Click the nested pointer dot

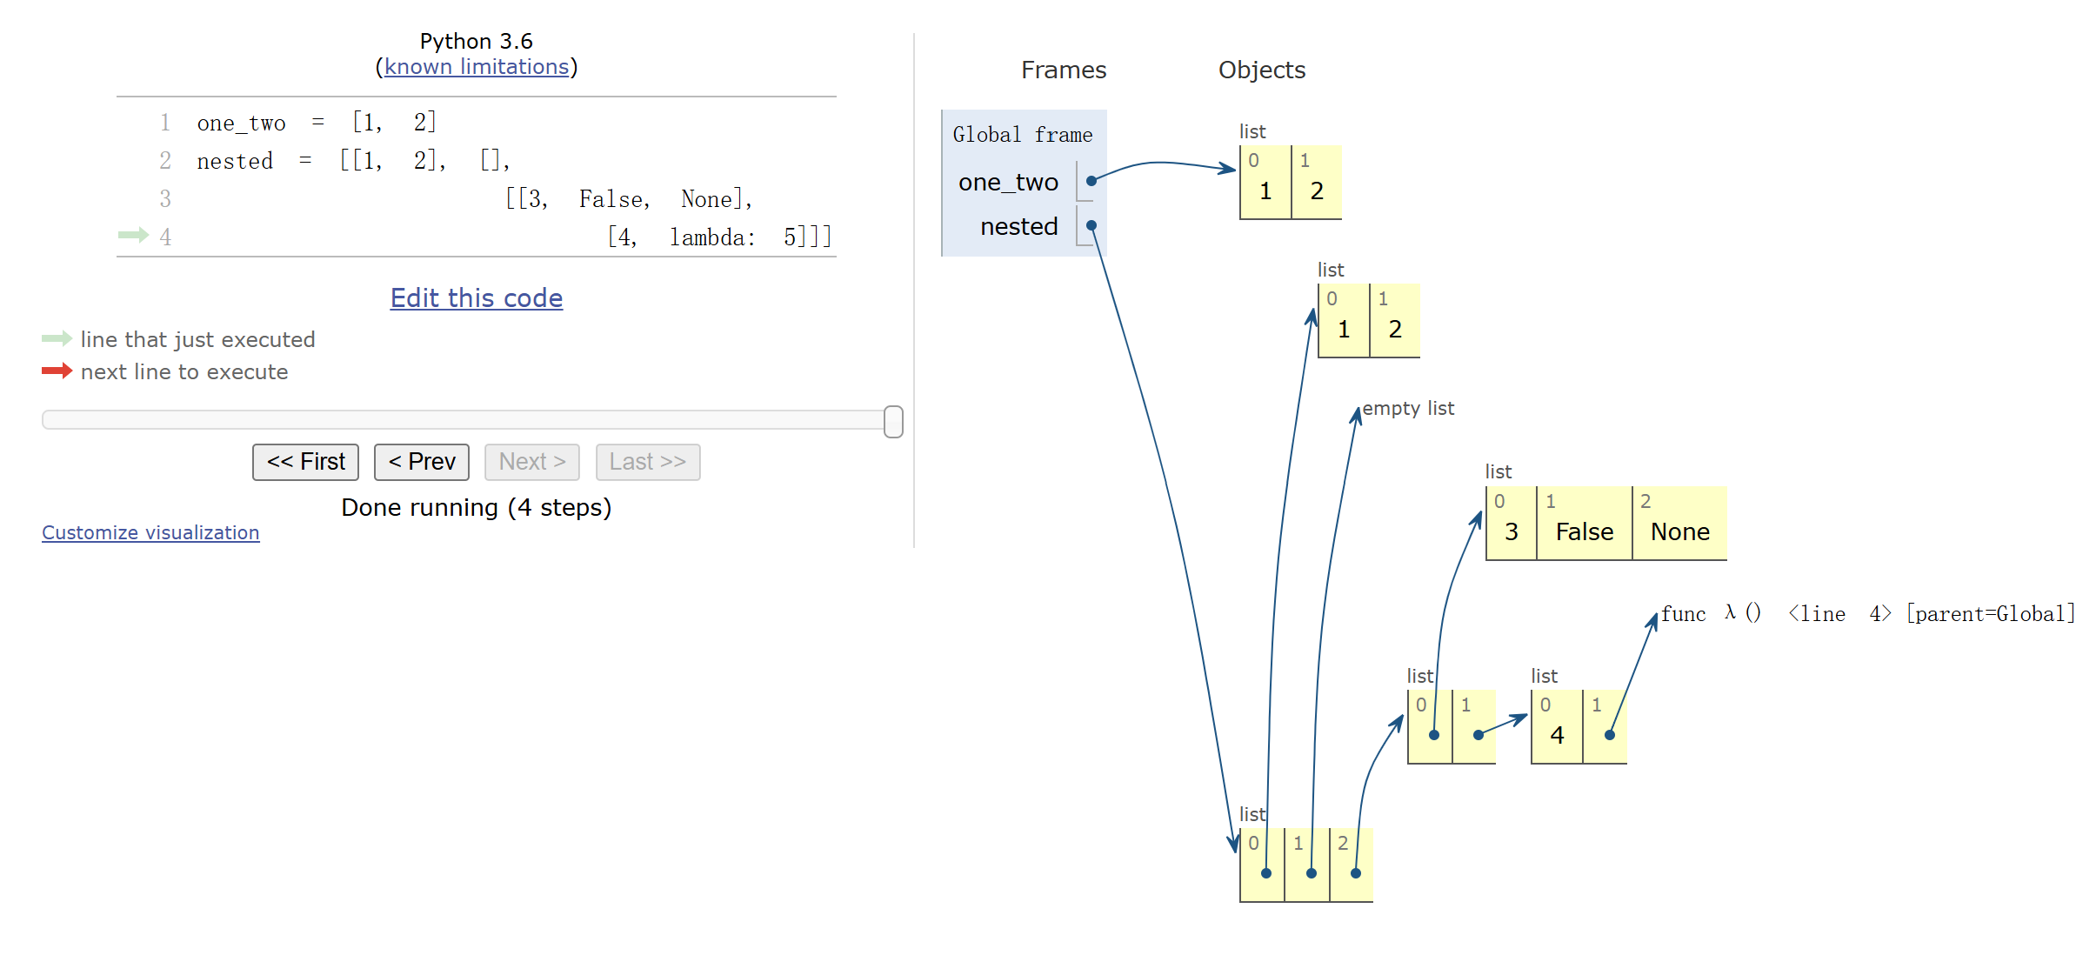[x=1091, y=225]
